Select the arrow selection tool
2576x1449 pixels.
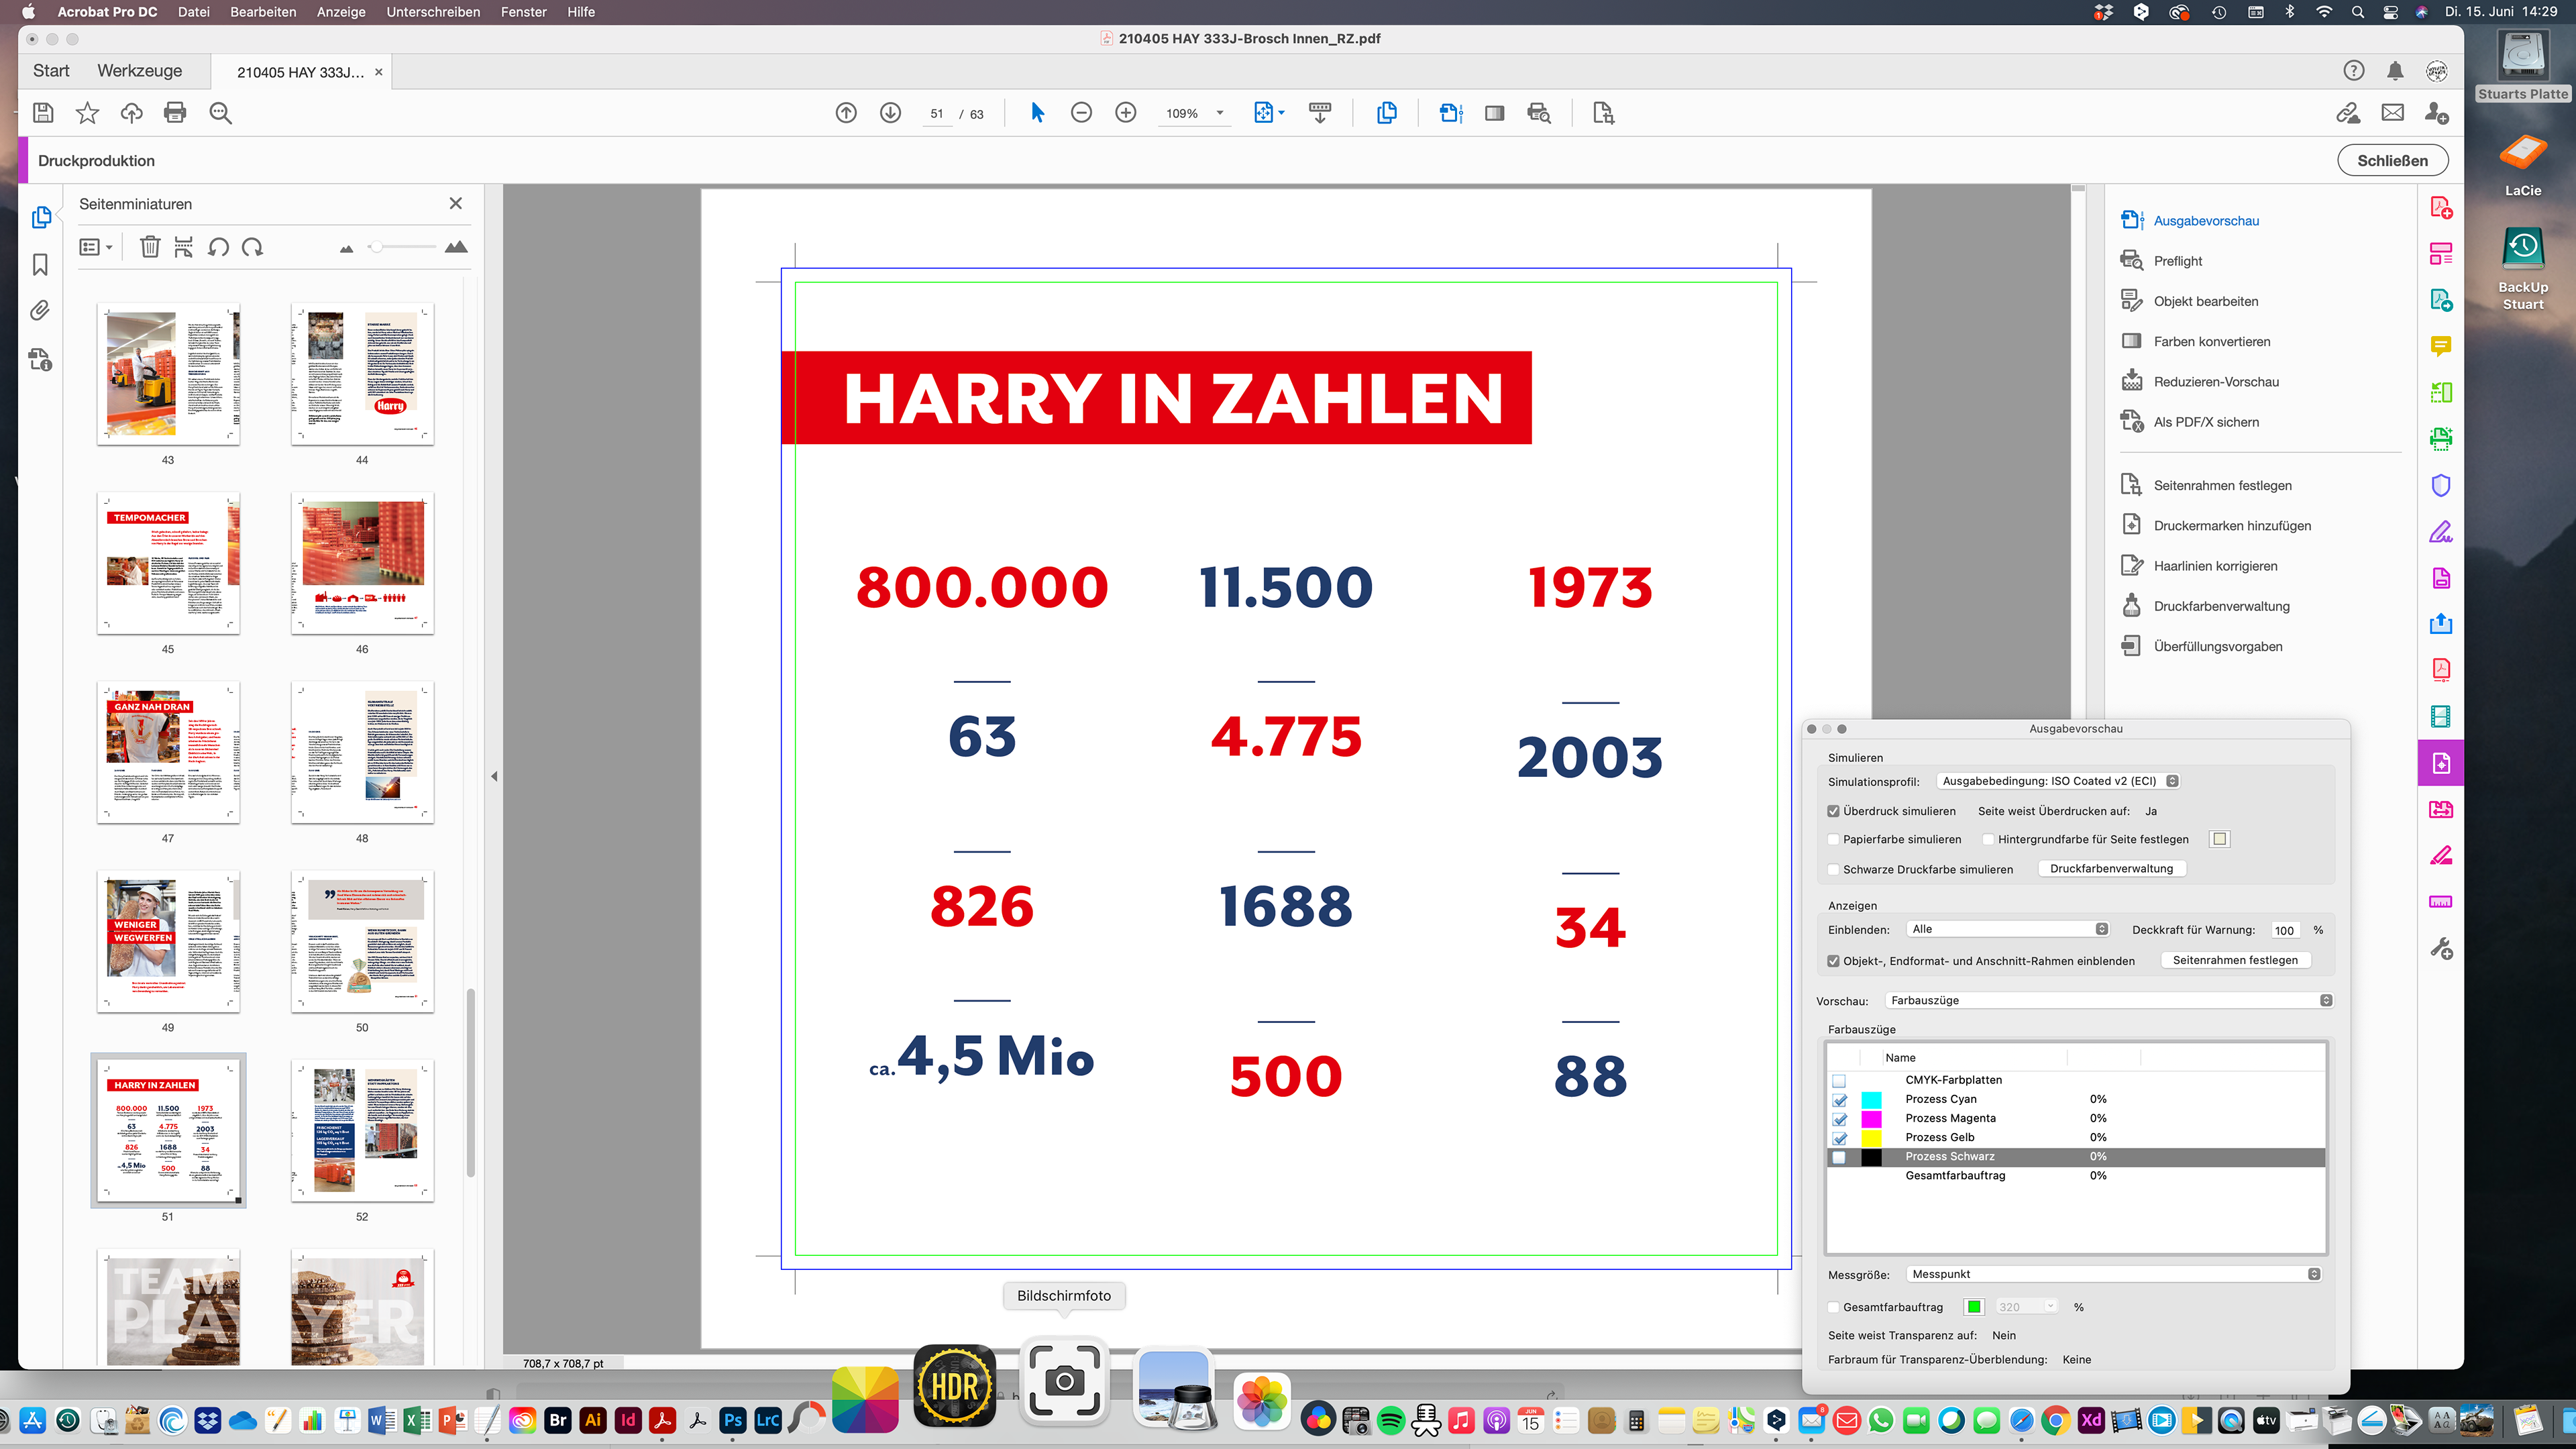click(1037, 113)
